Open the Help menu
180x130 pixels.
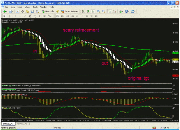pyautogui.click(x=52, y=7)
